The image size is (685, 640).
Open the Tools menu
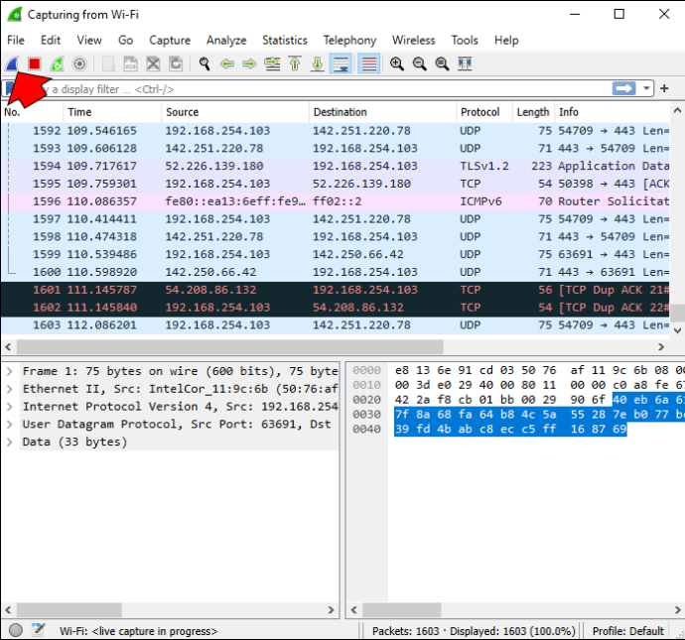tap(465, 40)
